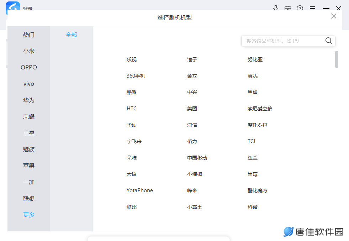Select 魅族 brand category

coord(29,149)
